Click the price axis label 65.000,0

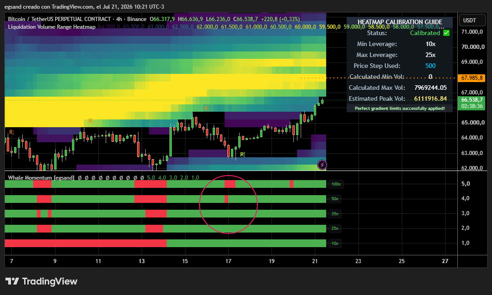coord(472,123)
